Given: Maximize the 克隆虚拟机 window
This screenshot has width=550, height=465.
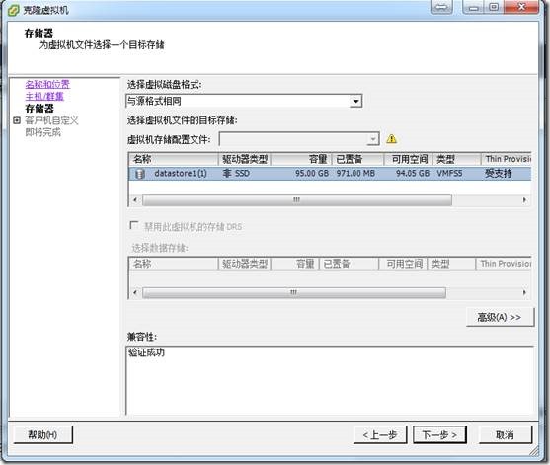Looking at the screenshot, I should [x=495, y=7].
